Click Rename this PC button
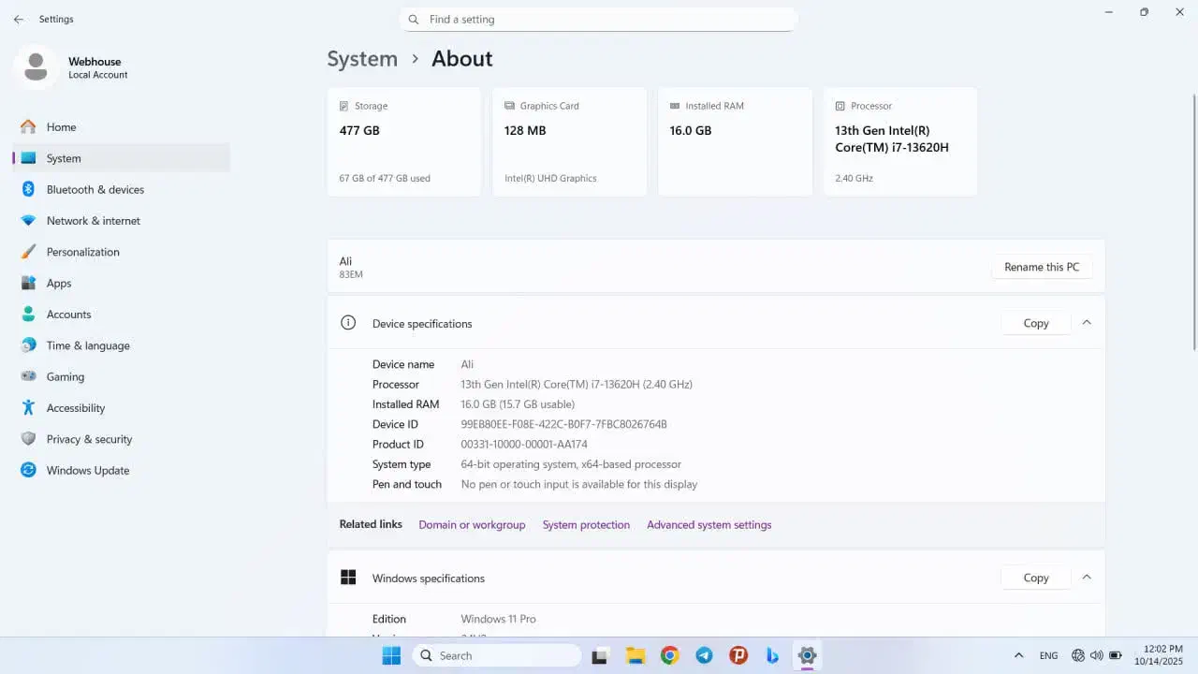1198x674 pixels. [x=1041, y=267]
